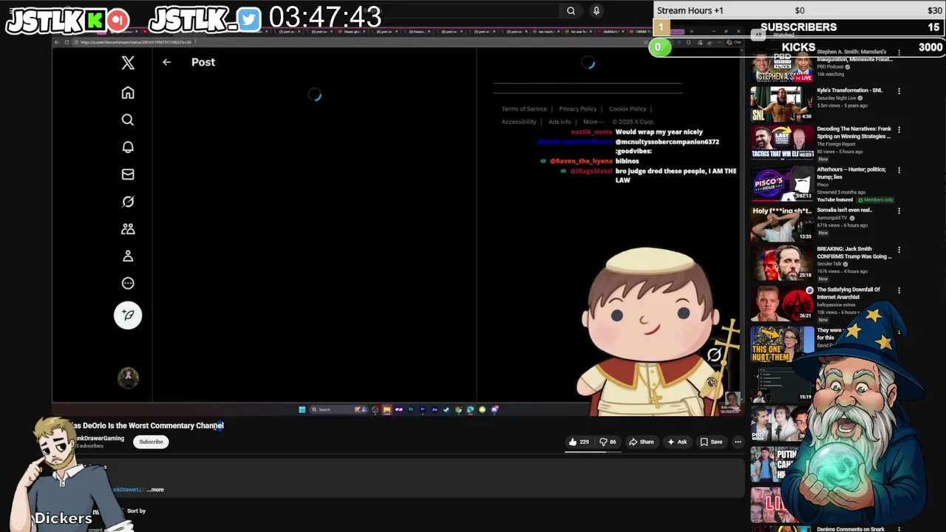The height and width of the screenshot is (532, 946).
Task: Click Terms of Service link
Action: coord(524,109)
